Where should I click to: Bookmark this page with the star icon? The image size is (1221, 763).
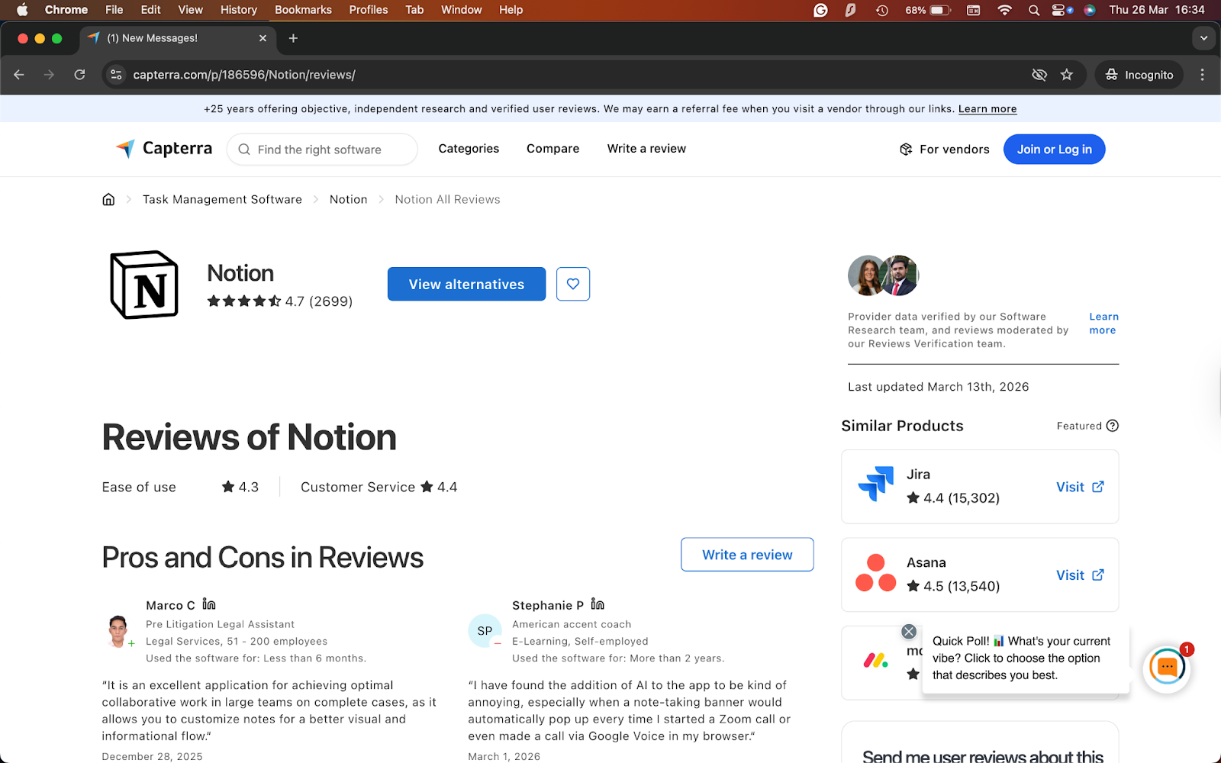click(1067, 75)
